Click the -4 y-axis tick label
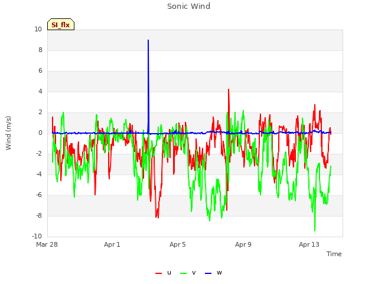378x284 pixels. point(39,174)
